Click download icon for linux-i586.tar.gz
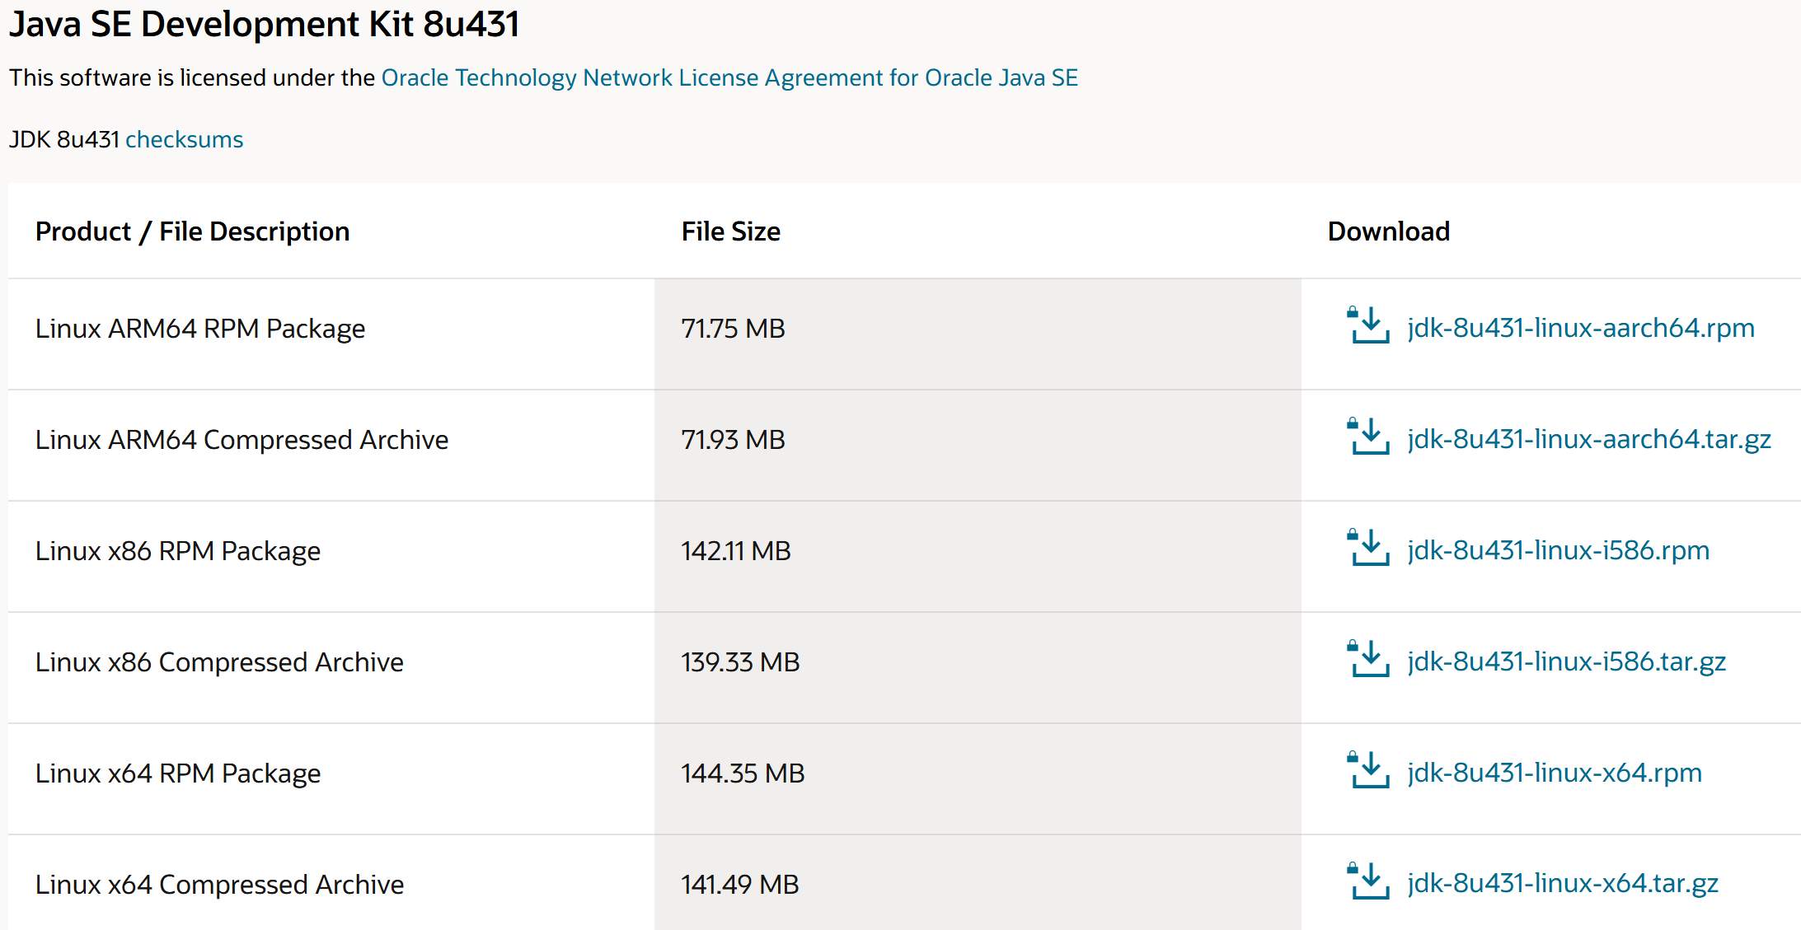Image resolution: width=1801 pixels, height=930 pixels. coord(1368,660)
